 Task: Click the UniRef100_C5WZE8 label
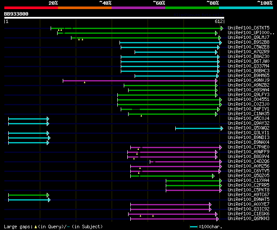[248, 47]
